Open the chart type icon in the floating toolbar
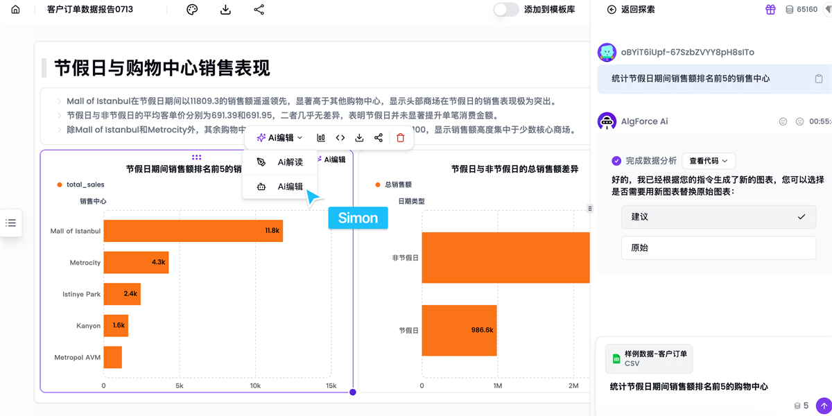The height and width of the screenshot is (416, 832). [x=320, y=139]
